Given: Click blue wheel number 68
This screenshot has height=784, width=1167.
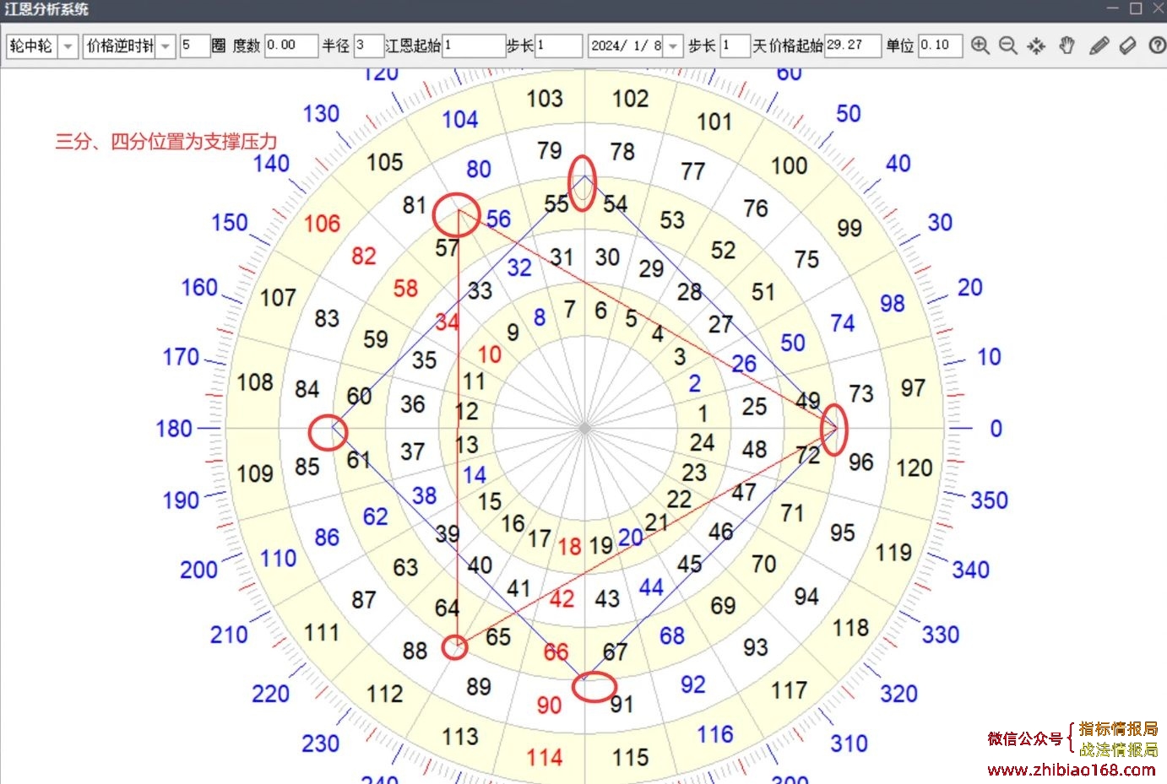Looking at the screenshot, I should [672, 635].
